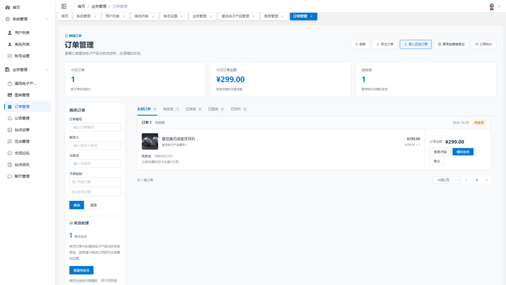Focus the 手机号 filter input
Screen dimensions: 506x285
coord(96,163)
